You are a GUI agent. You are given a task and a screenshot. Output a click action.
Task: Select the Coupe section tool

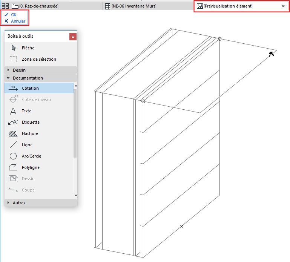click(39, 190)
